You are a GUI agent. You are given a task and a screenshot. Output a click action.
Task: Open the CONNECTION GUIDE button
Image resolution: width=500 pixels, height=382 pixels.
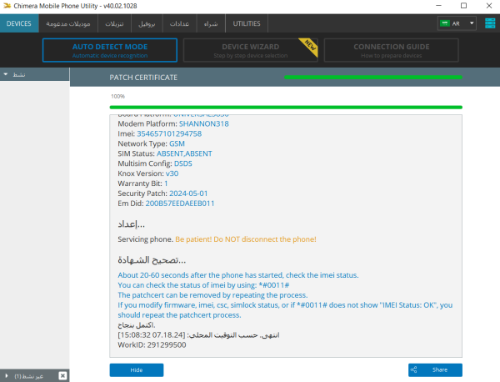pyautogui.click(x=392, y=50)
